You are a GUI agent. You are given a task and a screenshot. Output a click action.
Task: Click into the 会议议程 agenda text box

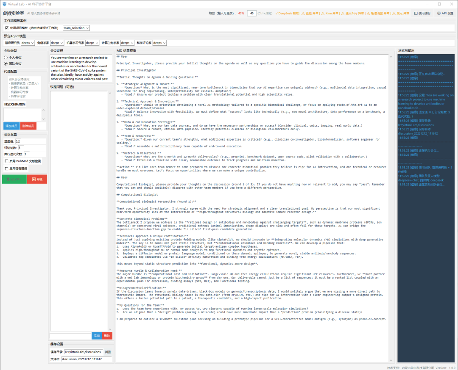81,68
